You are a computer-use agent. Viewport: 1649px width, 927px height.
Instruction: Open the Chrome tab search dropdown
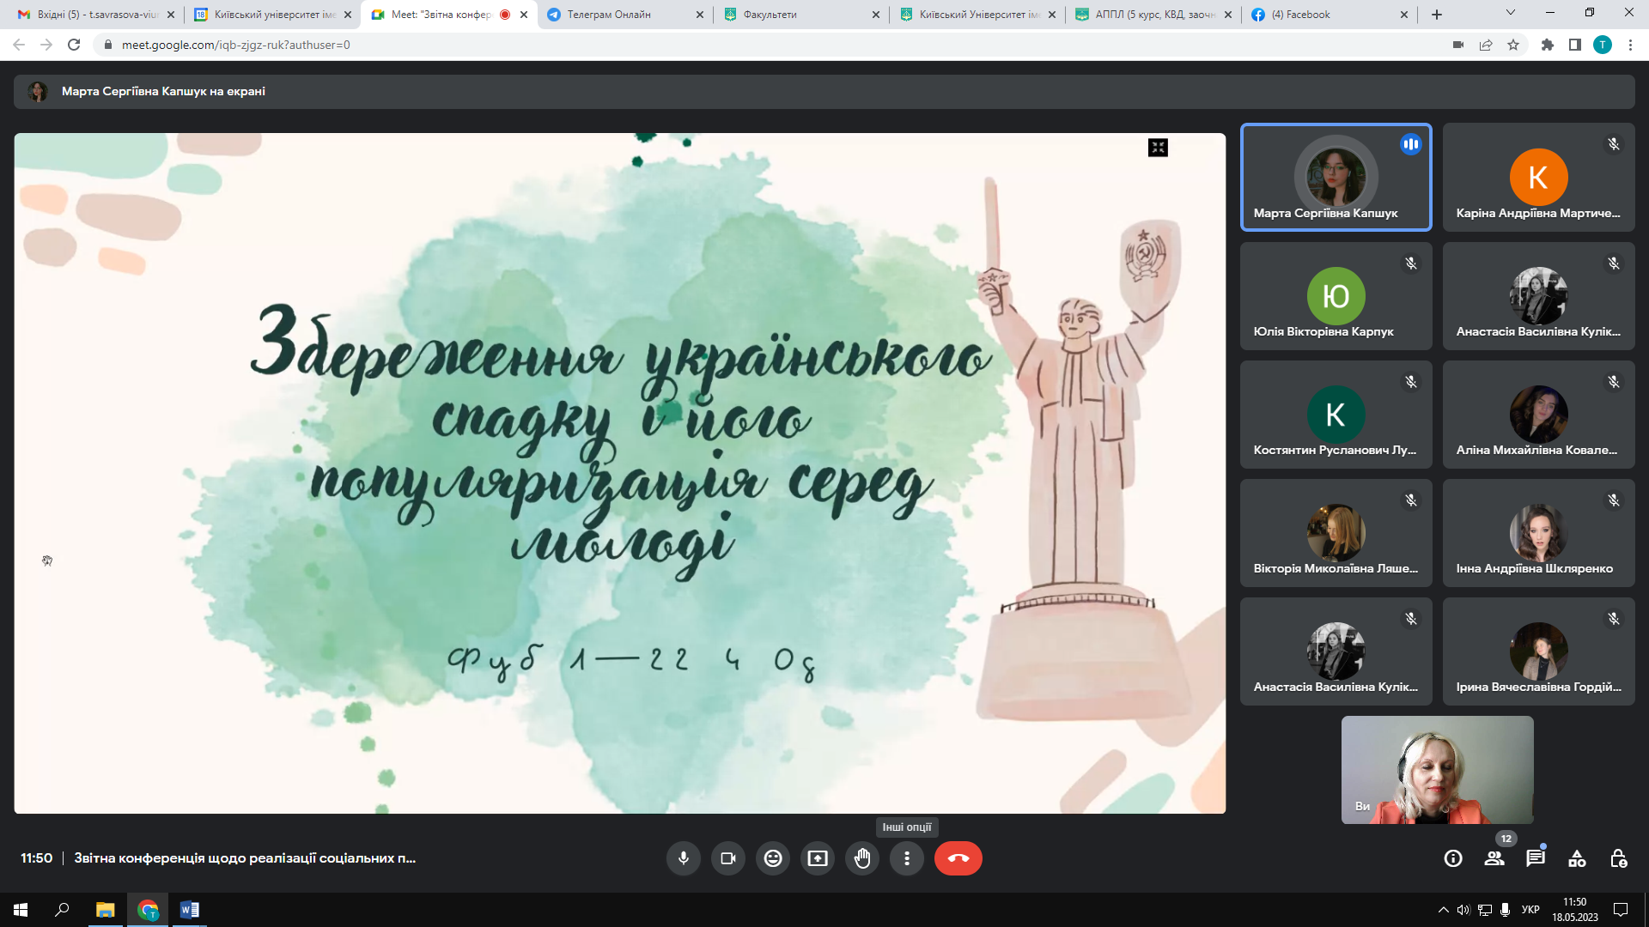pos(1510,13)
